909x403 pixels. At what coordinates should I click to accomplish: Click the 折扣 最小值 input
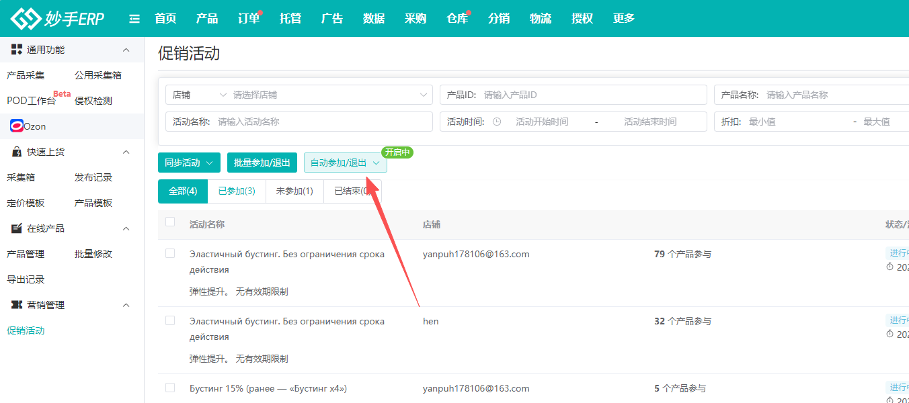pos(795,122)
